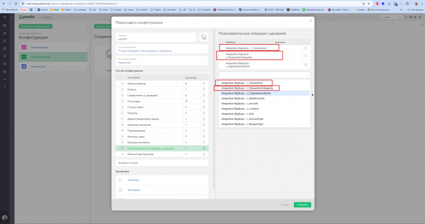Screen dimensions: 425x224
Task: Choose Integration BigQuery - L_Invoices from list
Action: tap(265, 104)
